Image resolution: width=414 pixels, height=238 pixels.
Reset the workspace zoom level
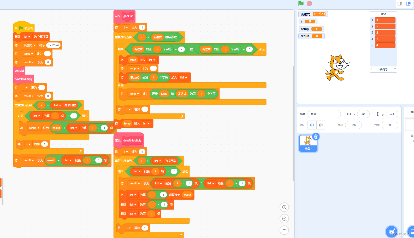284,230
